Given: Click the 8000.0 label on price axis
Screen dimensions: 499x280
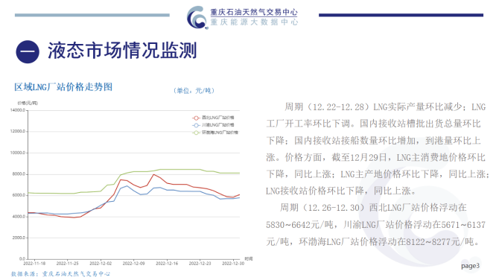Looking at the screenshot, I should [19, 174].
